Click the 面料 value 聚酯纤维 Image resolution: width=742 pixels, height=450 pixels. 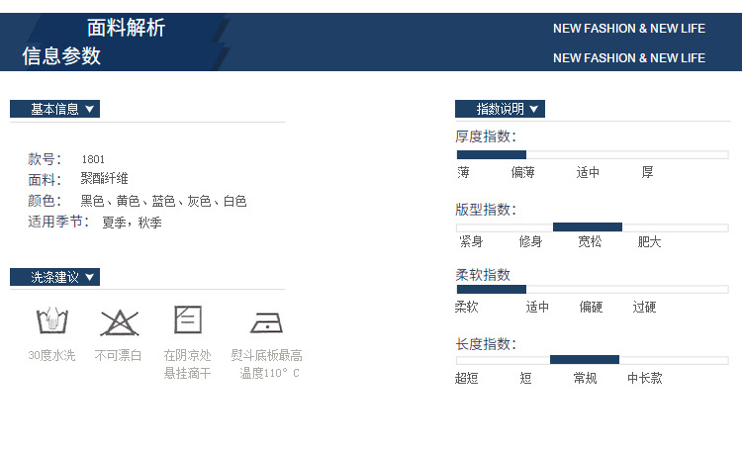coord(104,178)
